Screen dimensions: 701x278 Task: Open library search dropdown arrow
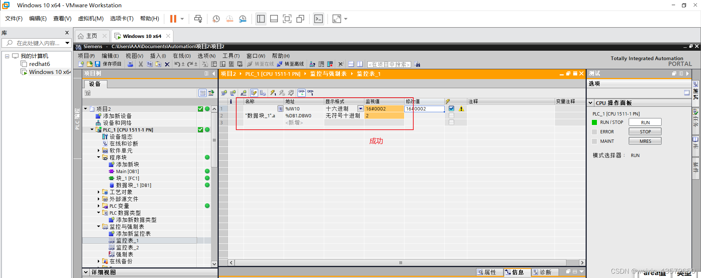click(x=67, y=43)
